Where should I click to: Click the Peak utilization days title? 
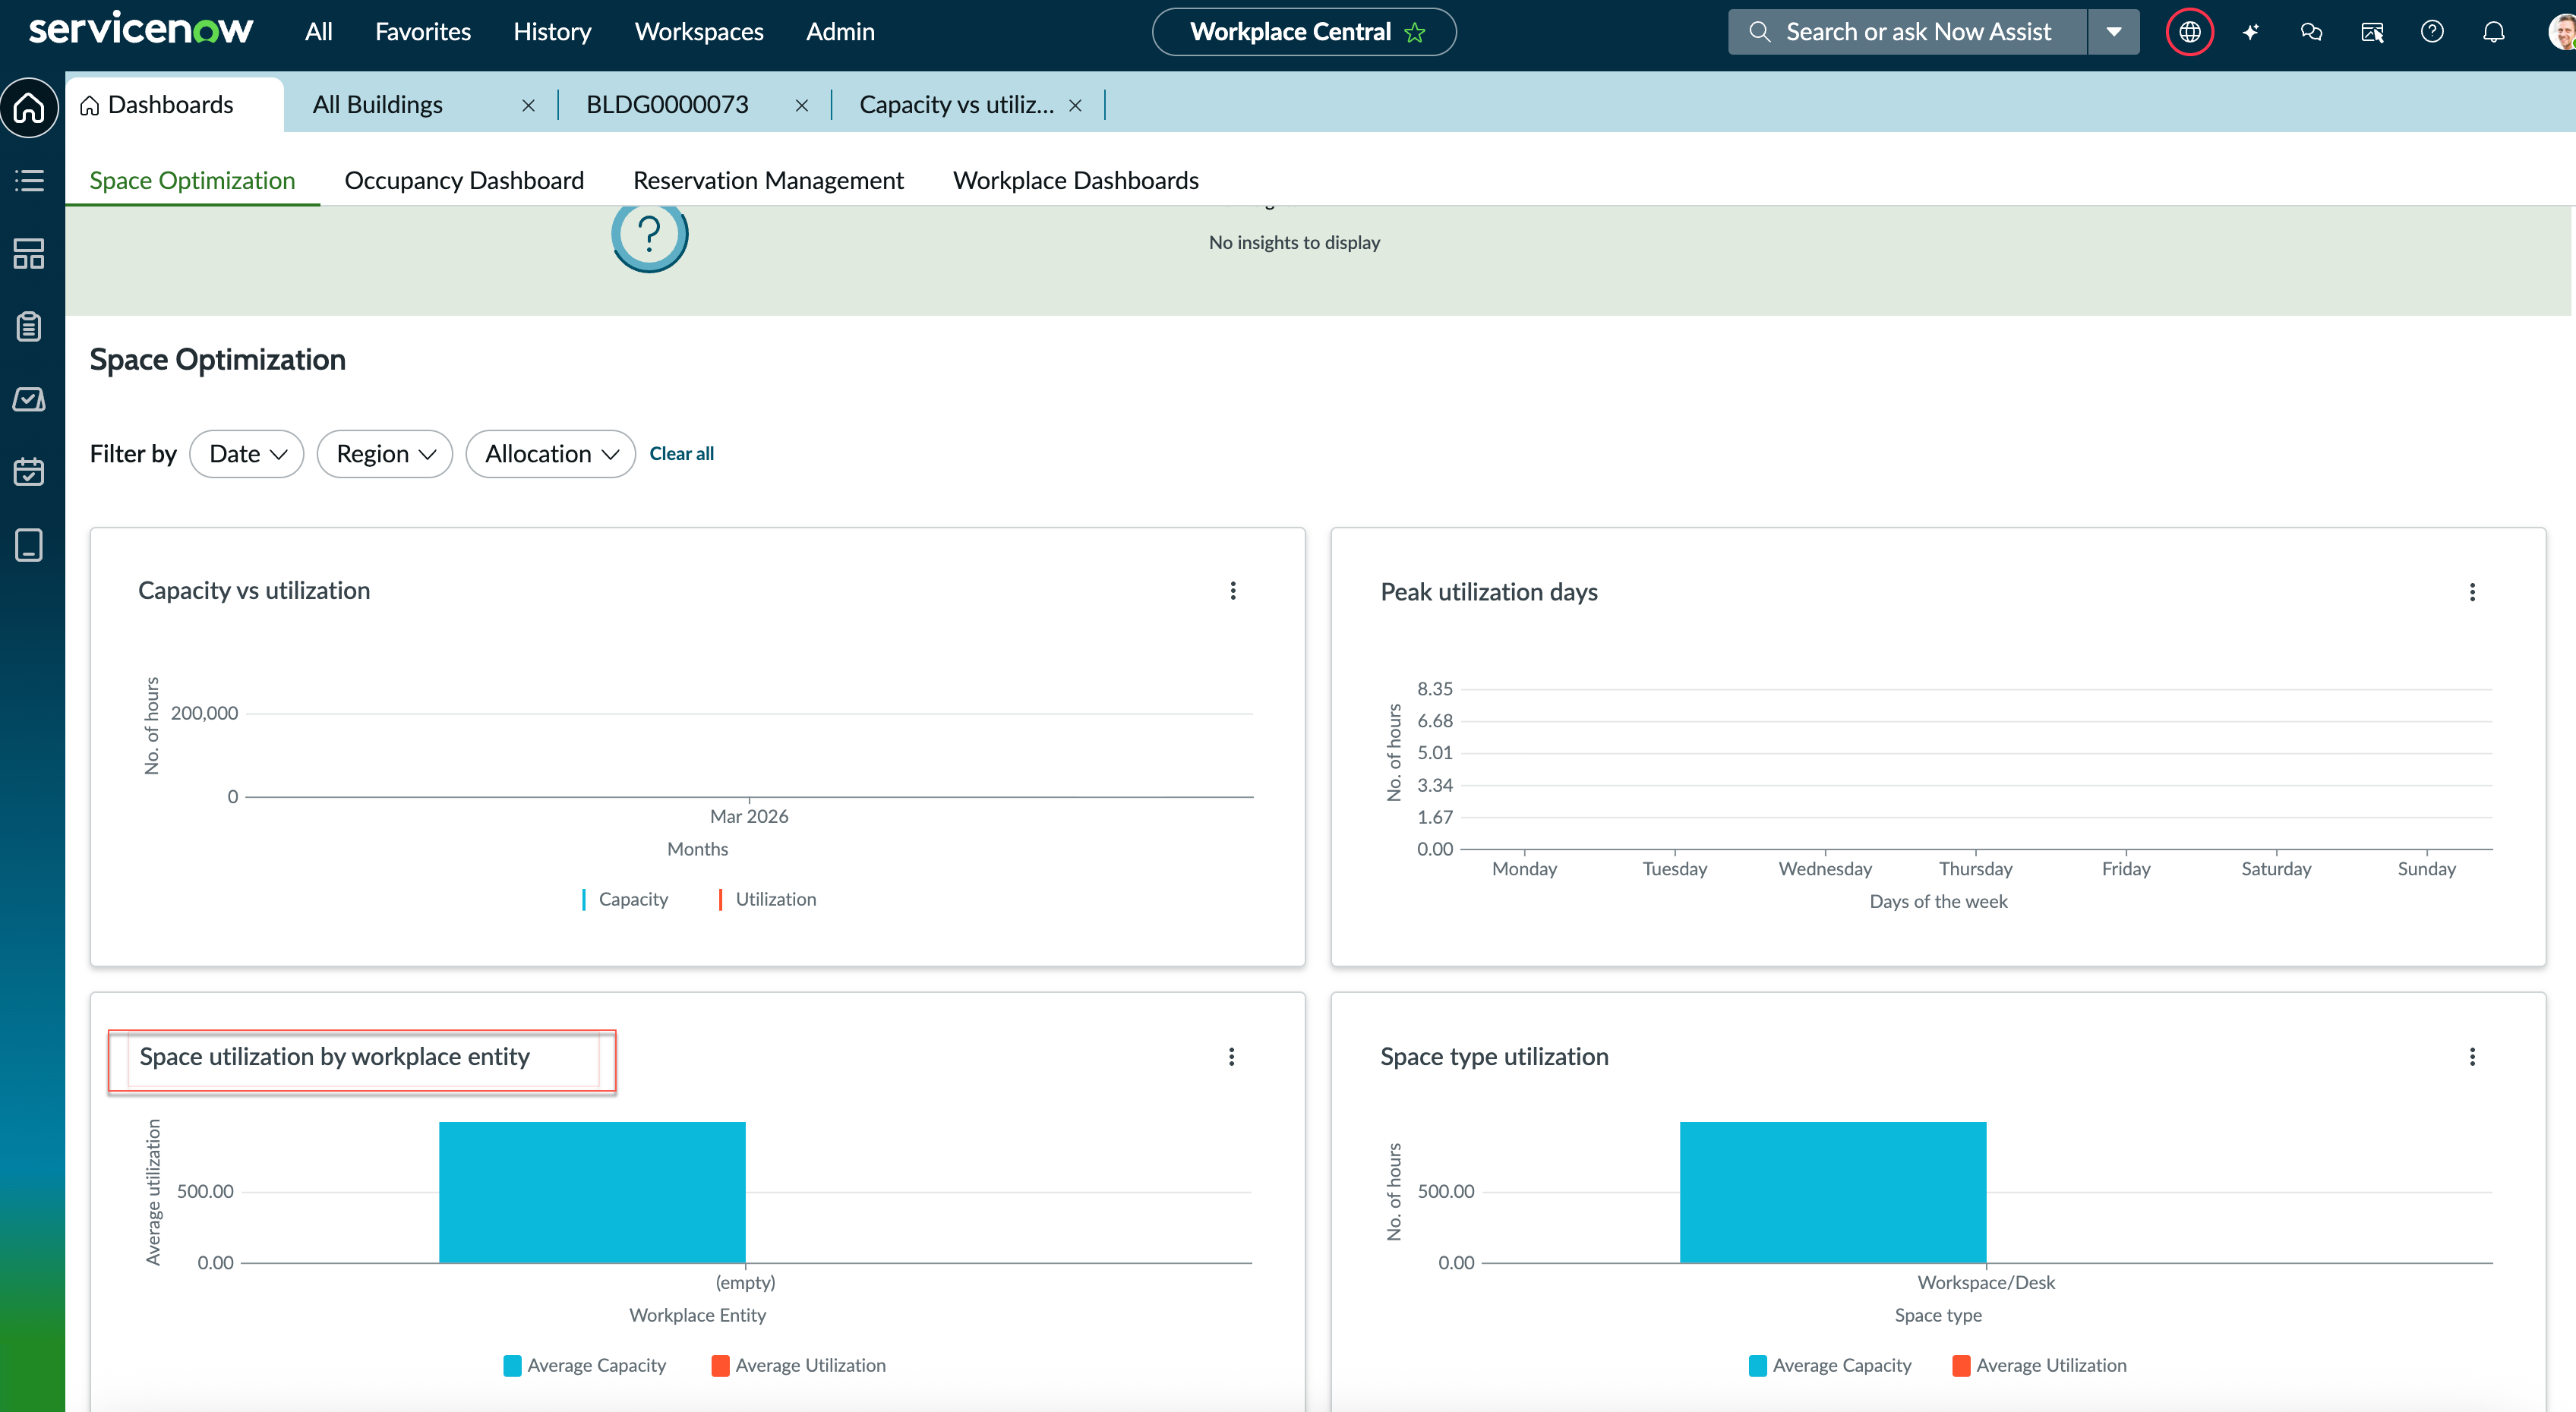point(1489,593)
